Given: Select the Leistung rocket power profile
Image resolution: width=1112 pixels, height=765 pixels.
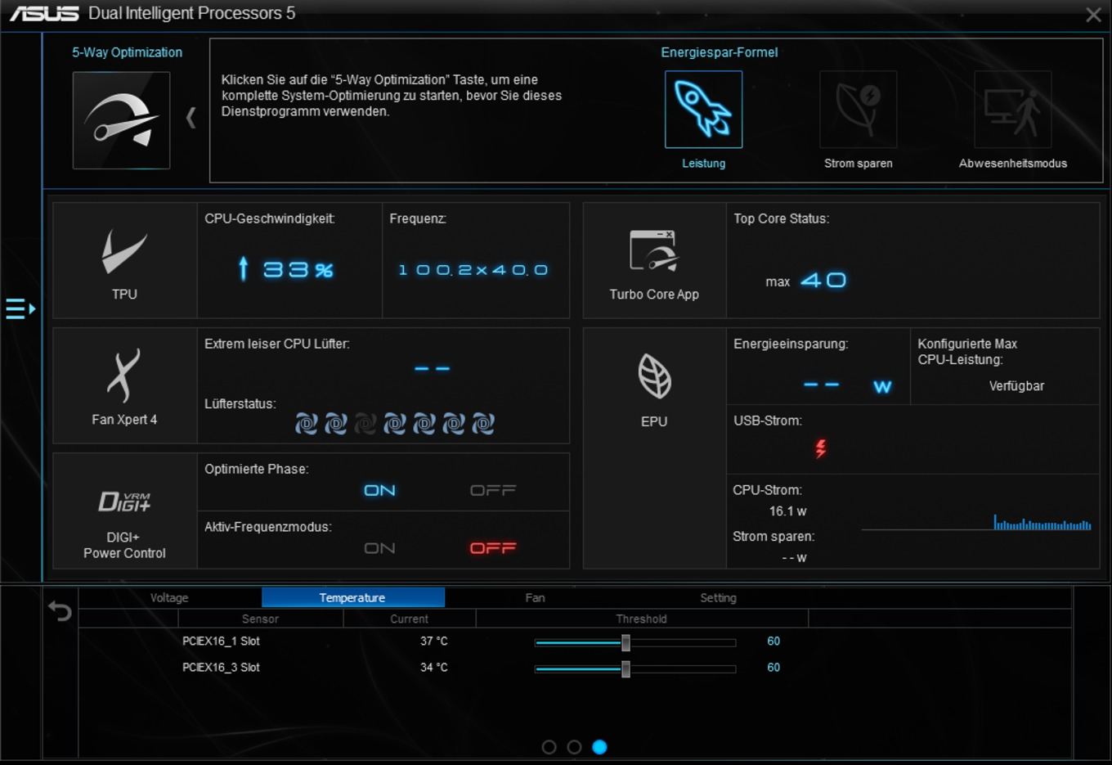Looking at the screenshot, I should pos(703,109).
